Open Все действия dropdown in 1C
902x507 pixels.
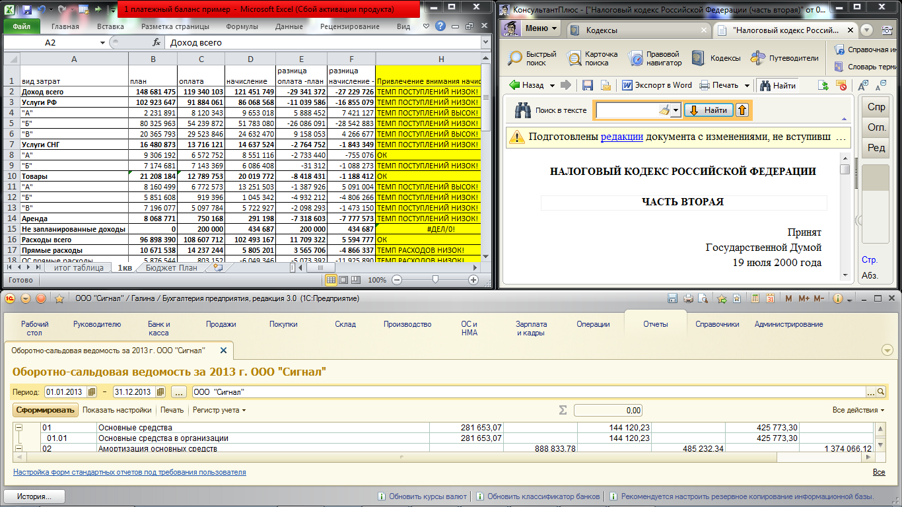858,410
